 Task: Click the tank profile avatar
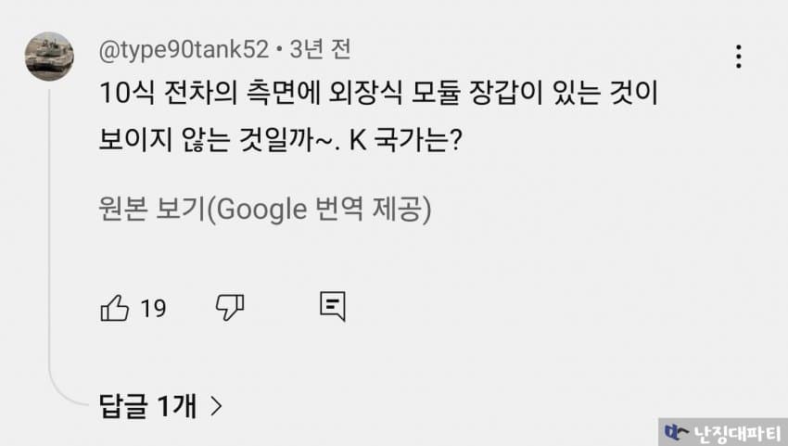click(48, 56)
